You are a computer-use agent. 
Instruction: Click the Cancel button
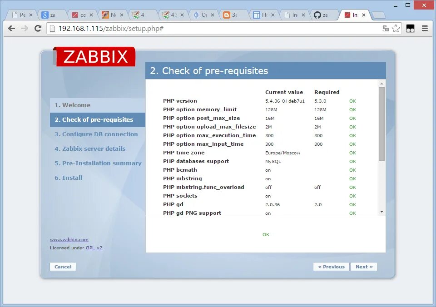pos(63,267)
